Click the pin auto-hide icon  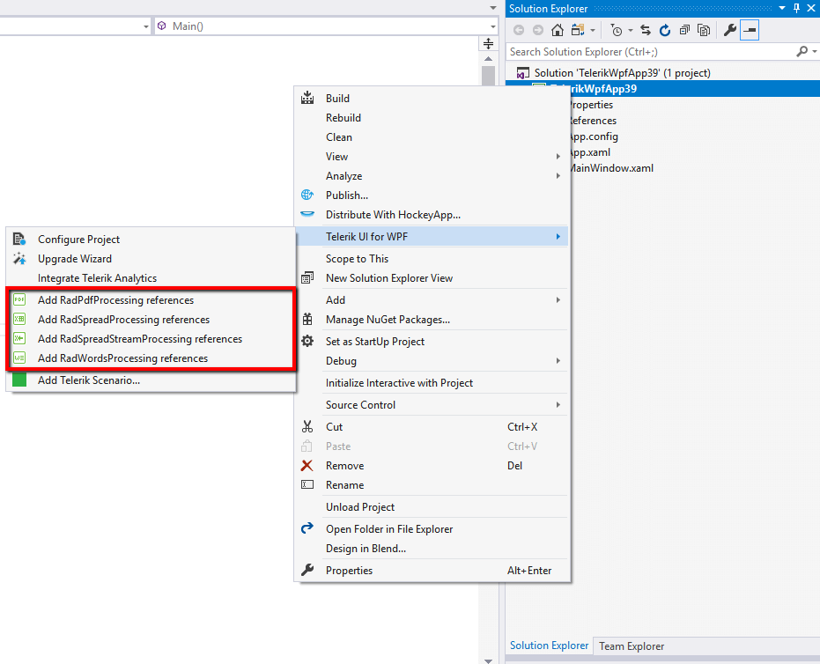click(x=796, y=8)
